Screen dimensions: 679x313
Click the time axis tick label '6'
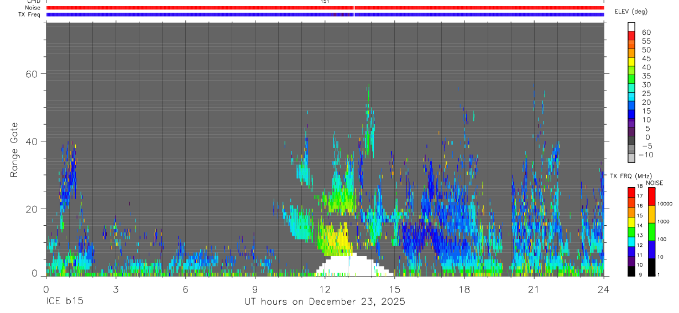[185, 289]
